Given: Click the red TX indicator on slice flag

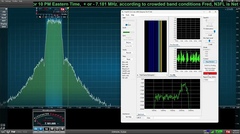Looking at the screenshot, I should (62, 9).
